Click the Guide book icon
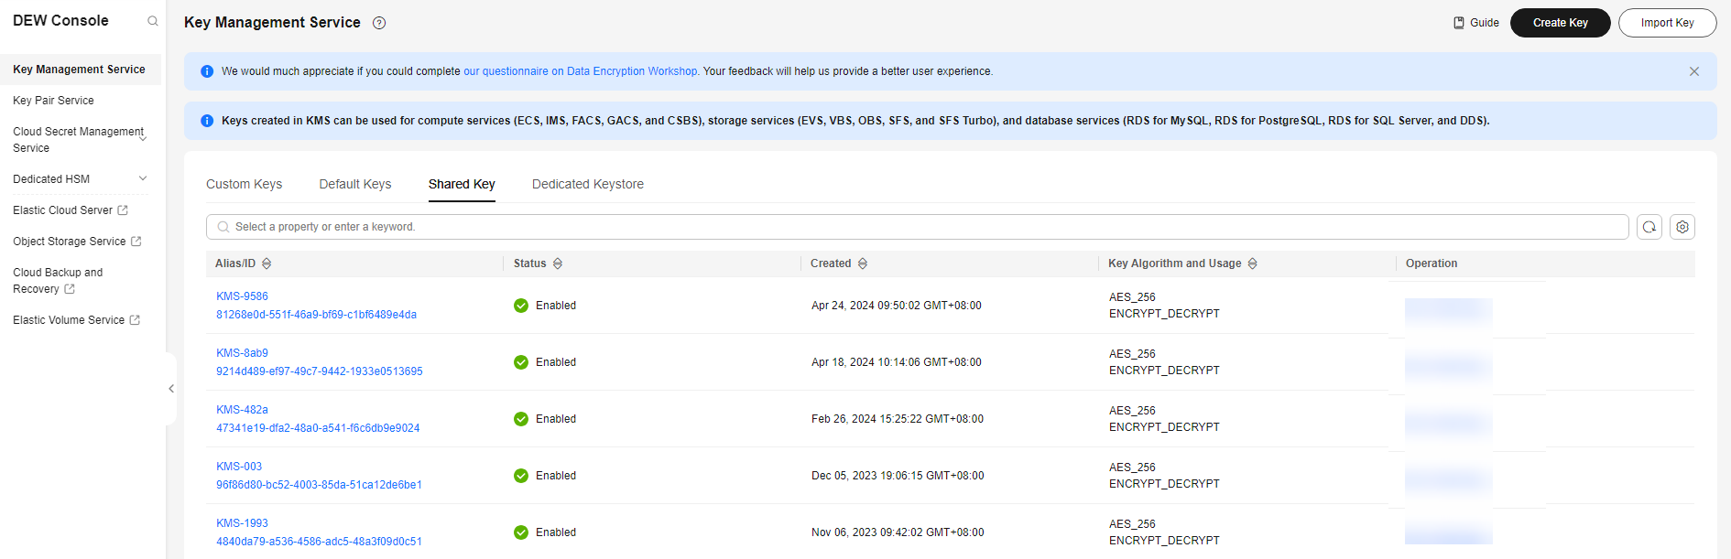The image size is (1731, 559). pyautogui.click(x=1459, y=23)
